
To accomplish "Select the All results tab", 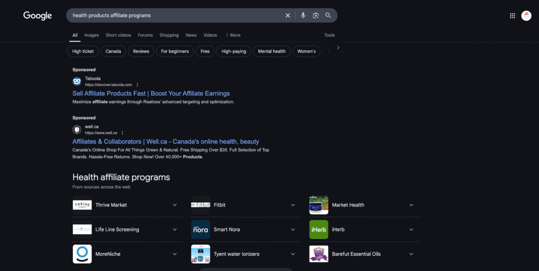I will coord(75,35).
